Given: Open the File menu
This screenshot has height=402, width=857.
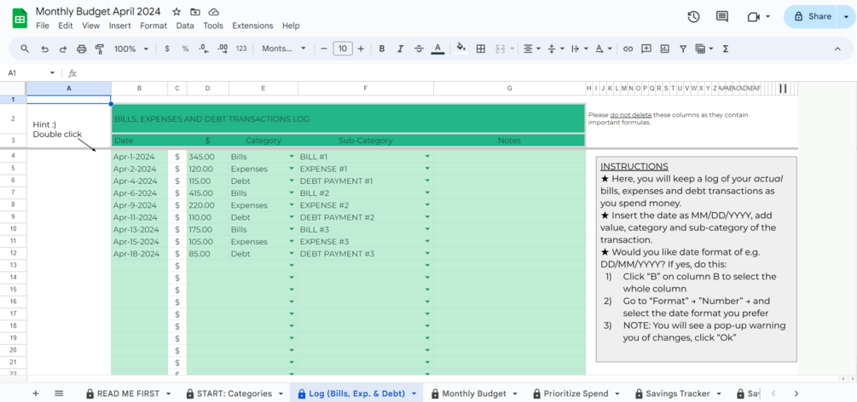Looking at the screenshot, I should pos(42,26).
